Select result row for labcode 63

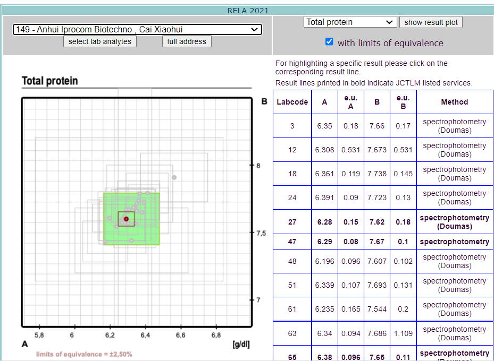coord(383,333)
